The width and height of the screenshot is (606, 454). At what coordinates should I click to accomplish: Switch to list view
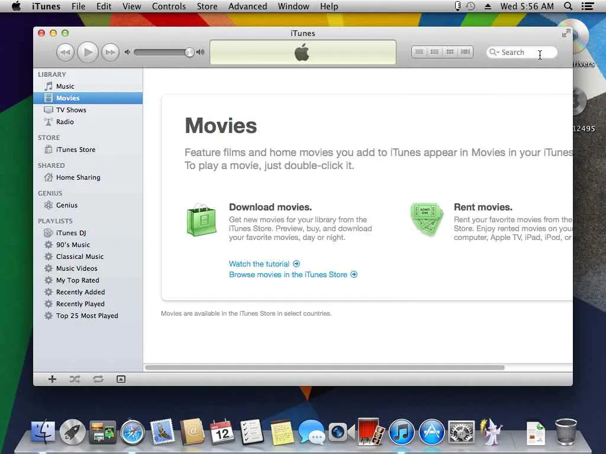[x=419, y=52]
